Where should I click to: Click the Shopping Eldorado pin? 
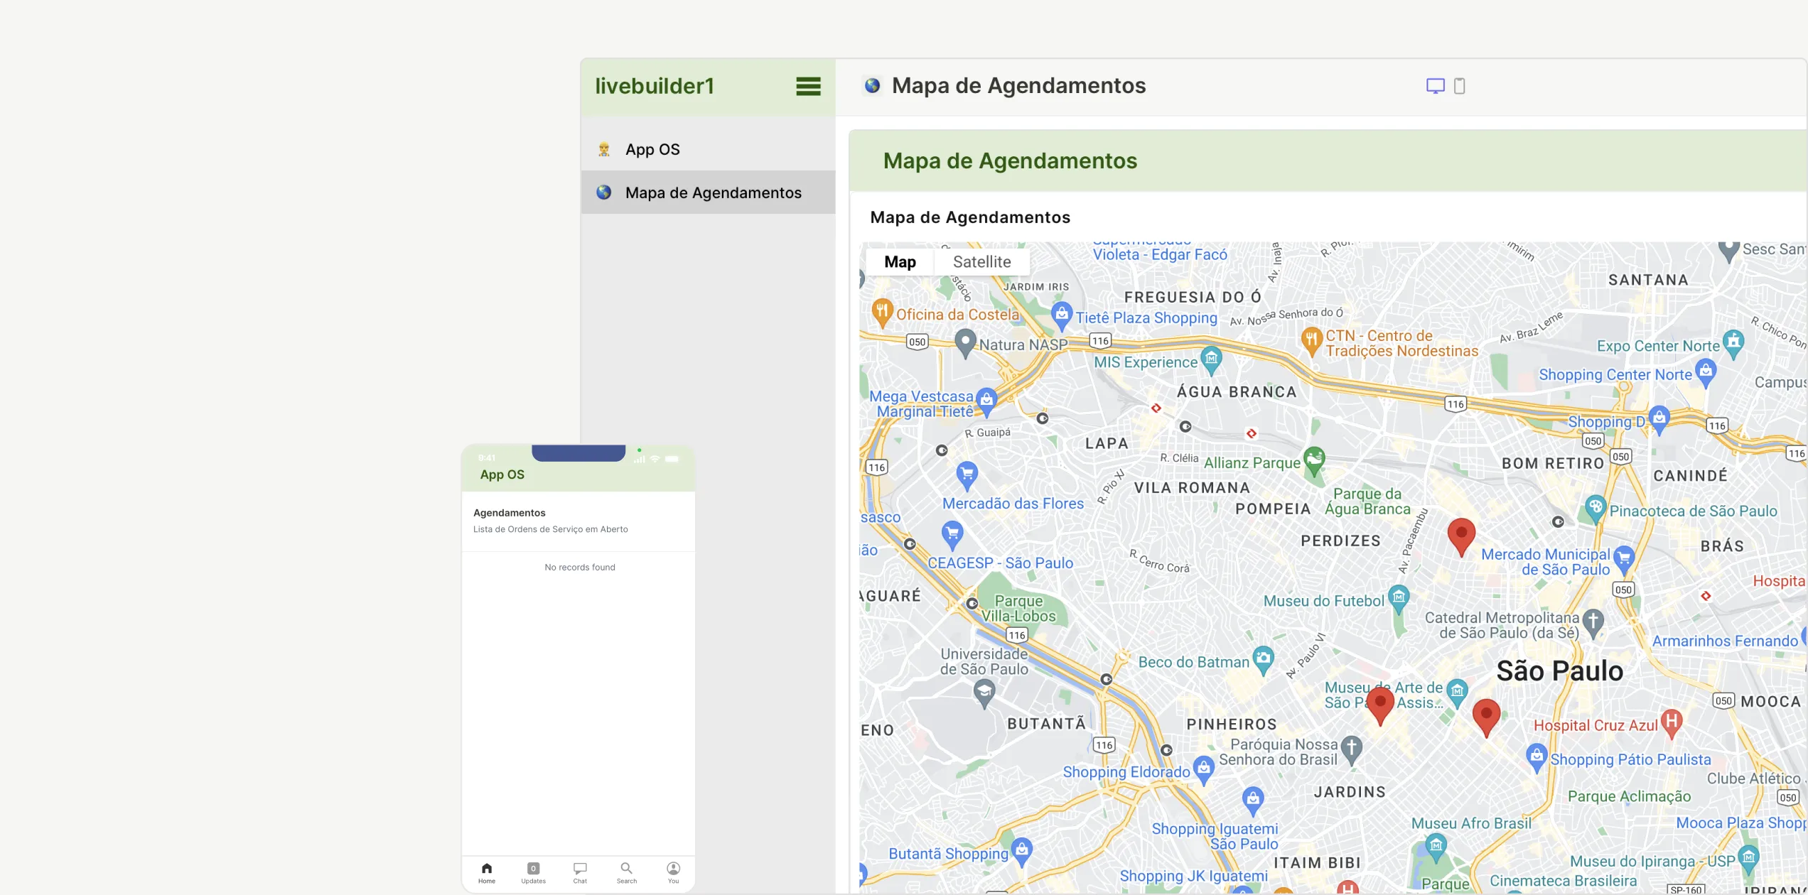tap(1203, 770)
